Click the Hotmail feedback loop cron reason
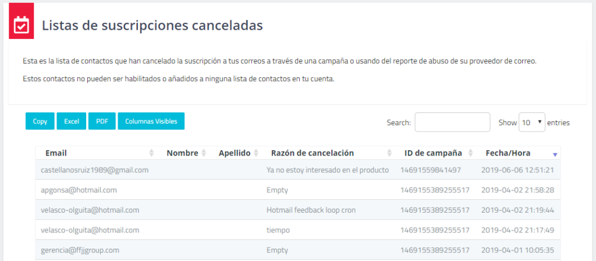 (311, 210)
